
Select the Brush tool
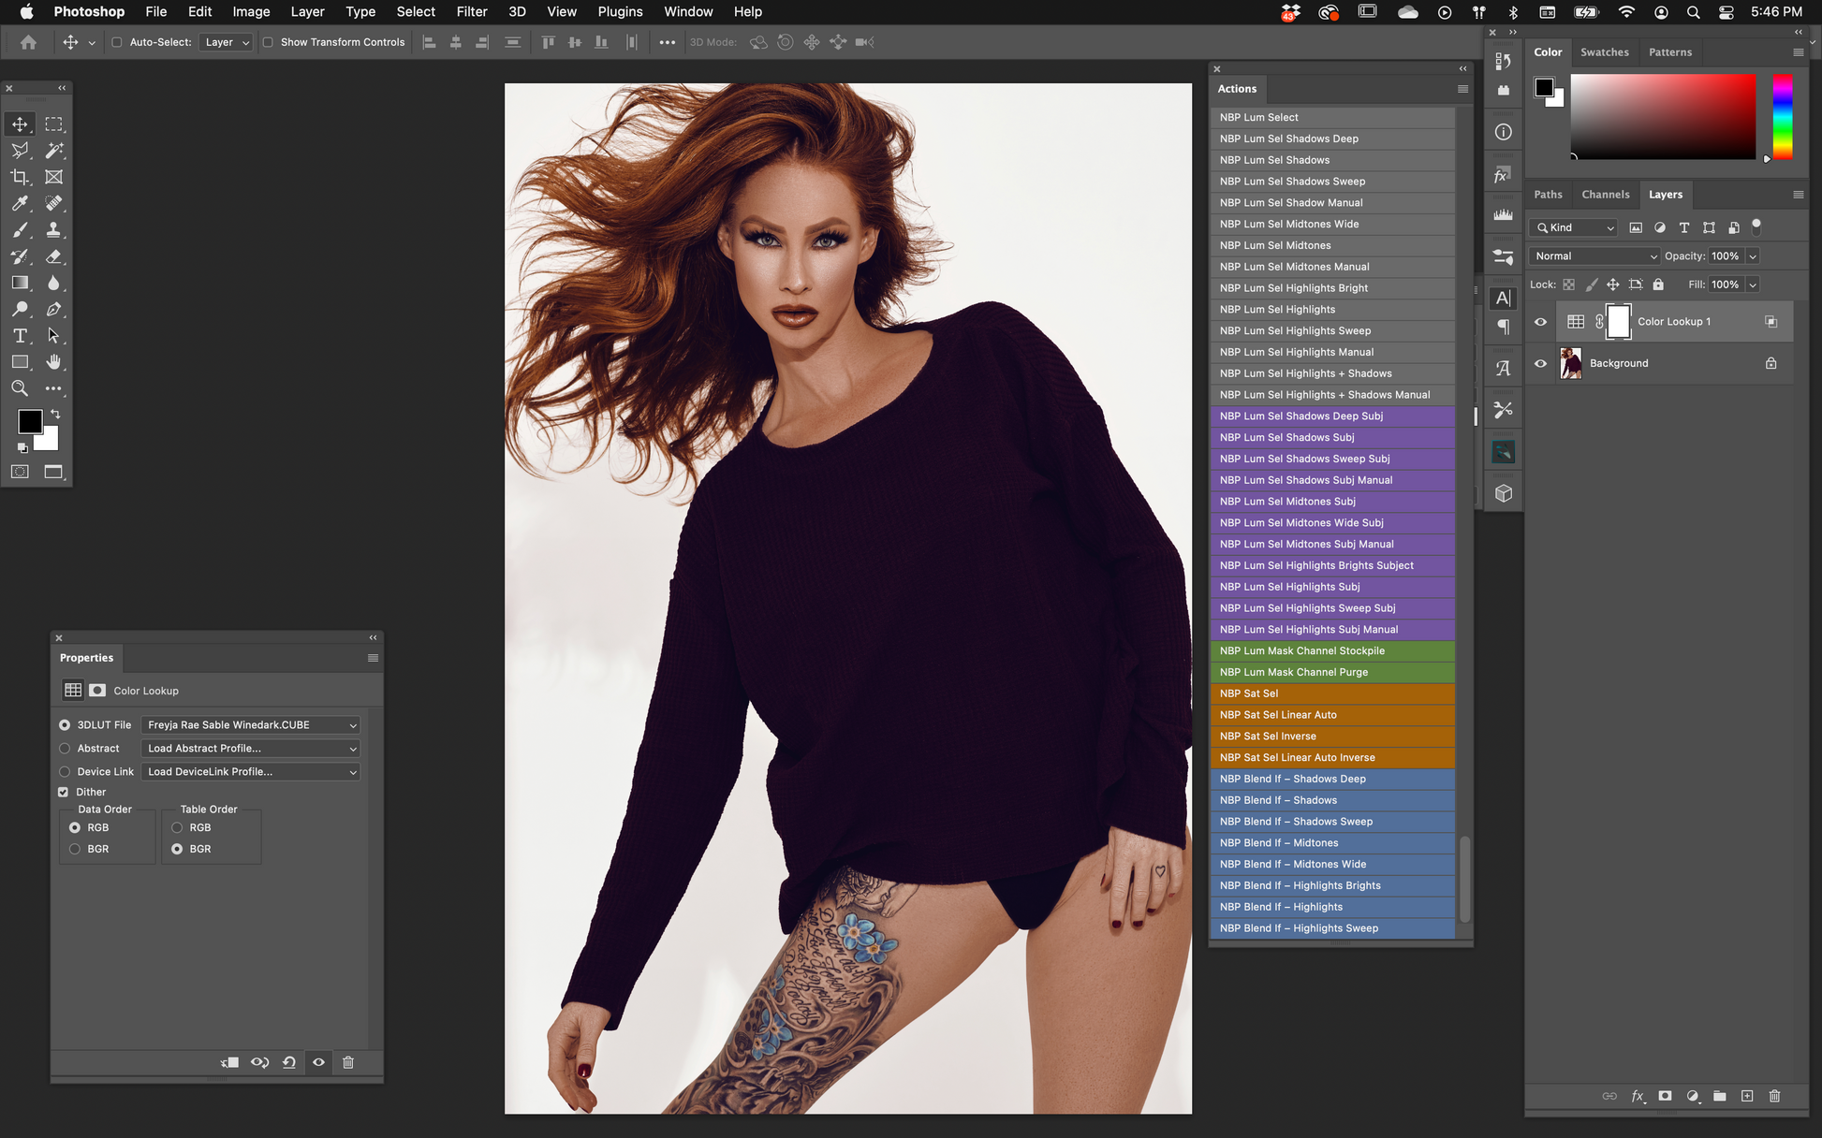(x=20, y=229)
